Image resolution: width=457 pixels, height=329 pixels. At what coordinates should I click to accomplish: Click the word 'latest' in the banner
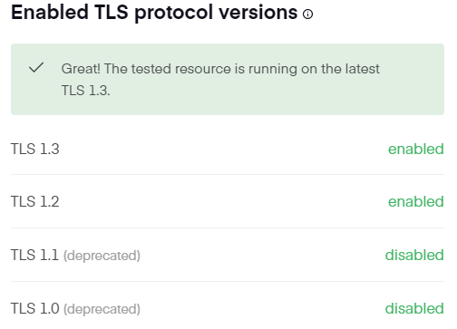coord(363,69)
